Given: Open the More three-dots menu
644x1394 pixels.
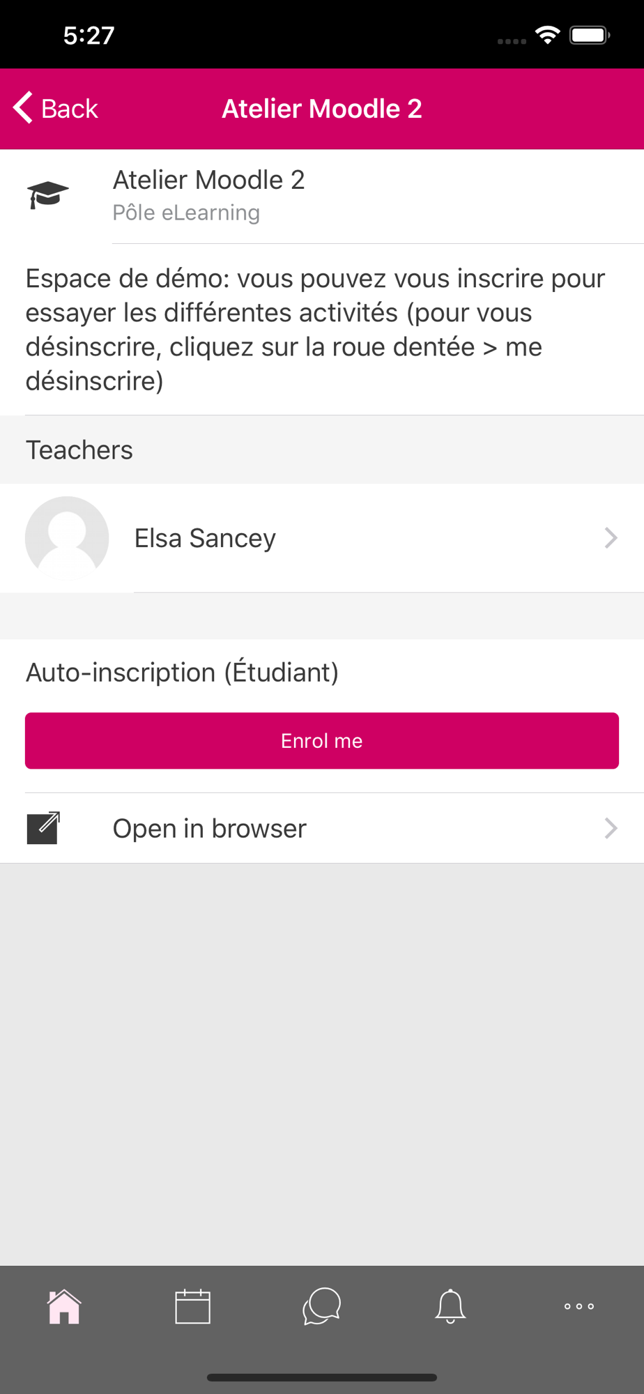Looking at the screenshot, I should click(x=579, y=1306).
